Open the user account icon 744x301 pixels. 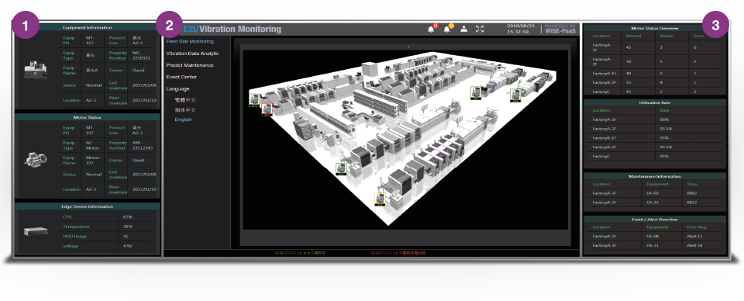(x=463, y=29)
